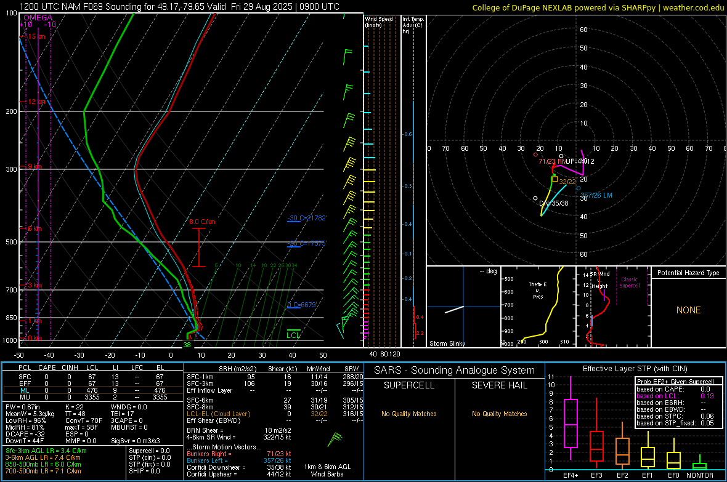Click the SHIP = 0.0 value
The width and height of the screenshot is (727, 482).
tap(144, 471)
